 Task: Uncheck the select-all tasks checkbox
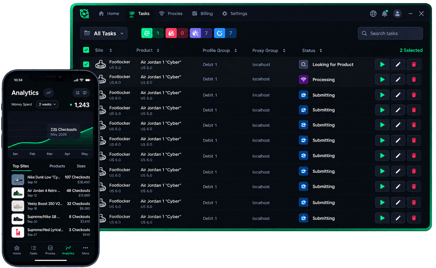[x=86, y=50]
